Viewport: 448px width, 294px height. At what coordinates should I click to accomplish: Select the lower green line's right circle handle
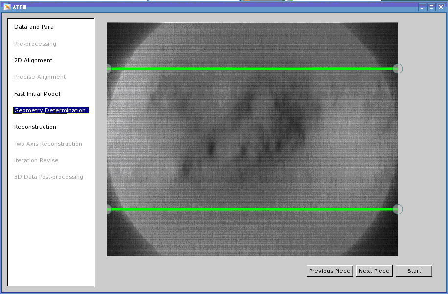pos(398,209)
